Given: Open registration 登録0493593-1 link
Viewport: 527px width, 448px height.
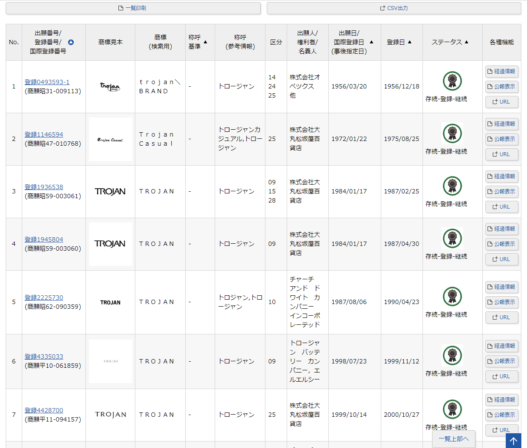Looking at the screenshot, I should (x=47, y=82).
